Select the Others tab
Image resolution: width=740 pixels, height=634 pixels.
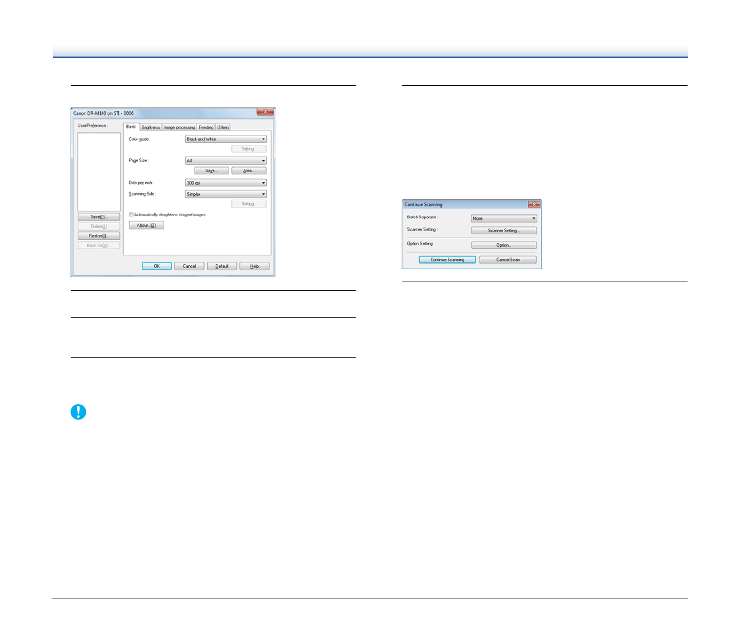pyautogui.click(x=223, y=127)
